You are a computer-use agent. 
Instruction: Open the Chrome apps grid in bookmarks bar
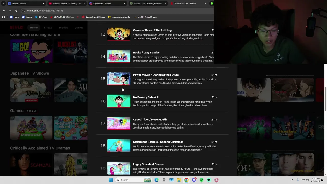coord(3,17)
